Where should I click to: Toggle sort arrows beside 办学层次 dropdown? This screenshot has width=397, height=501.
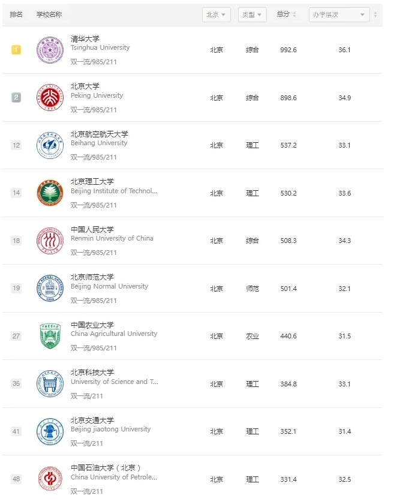click(x=375, y=14)
